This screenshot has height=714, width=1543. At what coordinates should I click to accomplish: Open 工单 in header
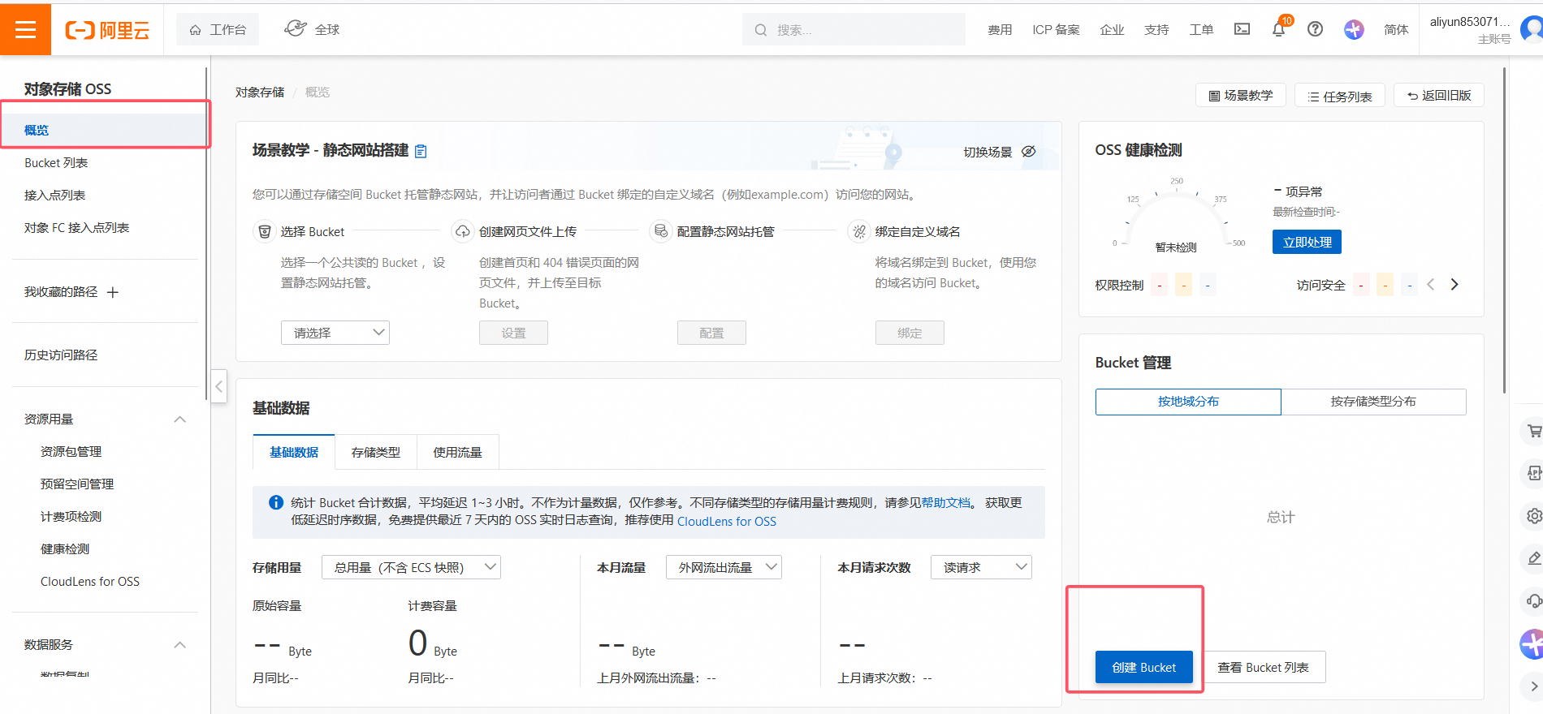coord(1201,30)
